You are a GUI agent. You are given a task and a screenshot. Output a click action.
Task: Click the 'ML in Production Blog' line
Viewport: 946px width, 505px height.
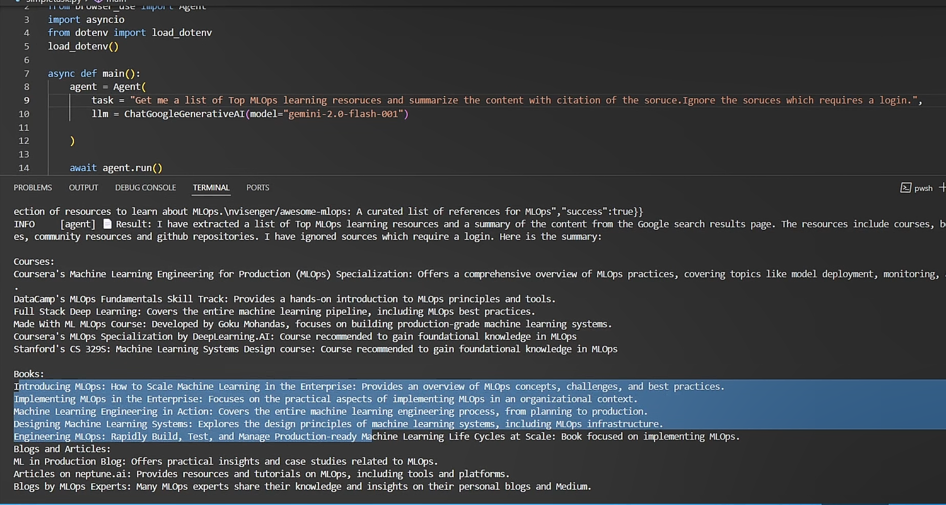[226, 462]
